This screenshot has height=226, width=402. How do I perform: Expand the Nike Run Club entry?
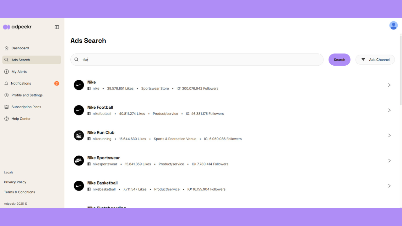(x=389, y=135)
